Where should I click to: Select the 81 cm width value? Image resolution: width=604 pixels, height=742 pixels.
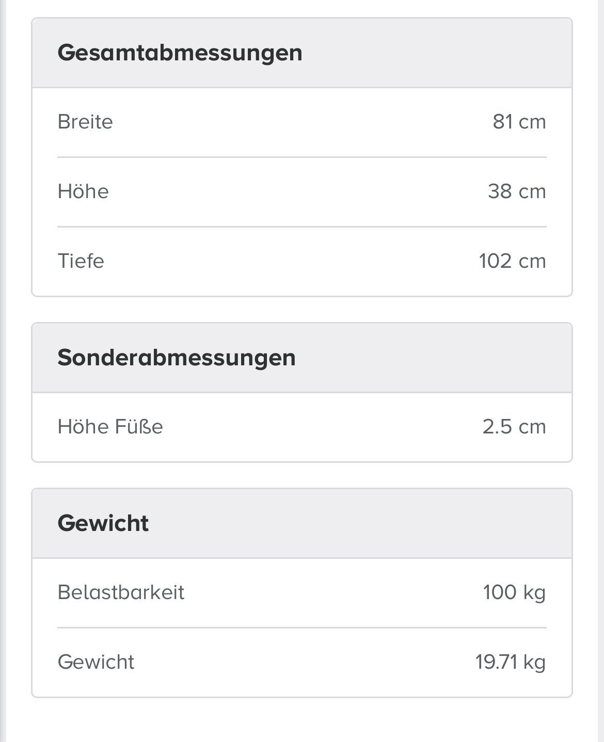coord(519,122)
